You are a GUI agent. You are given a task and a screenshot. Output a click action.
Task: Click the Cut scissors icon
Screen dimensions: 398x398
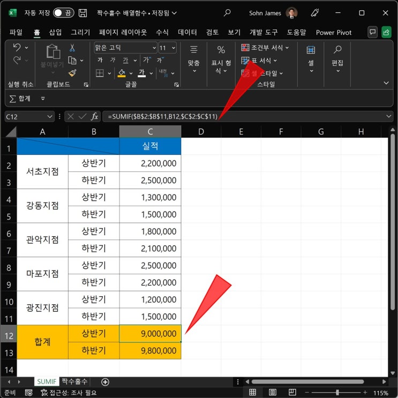[72, 48]
